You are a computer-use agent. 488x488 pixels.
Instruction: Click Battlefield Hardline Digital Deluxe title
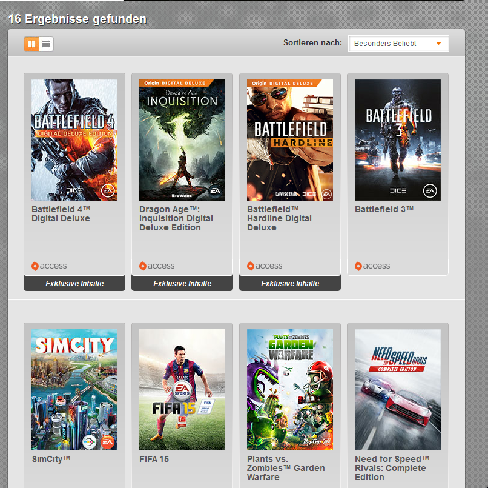279,218
